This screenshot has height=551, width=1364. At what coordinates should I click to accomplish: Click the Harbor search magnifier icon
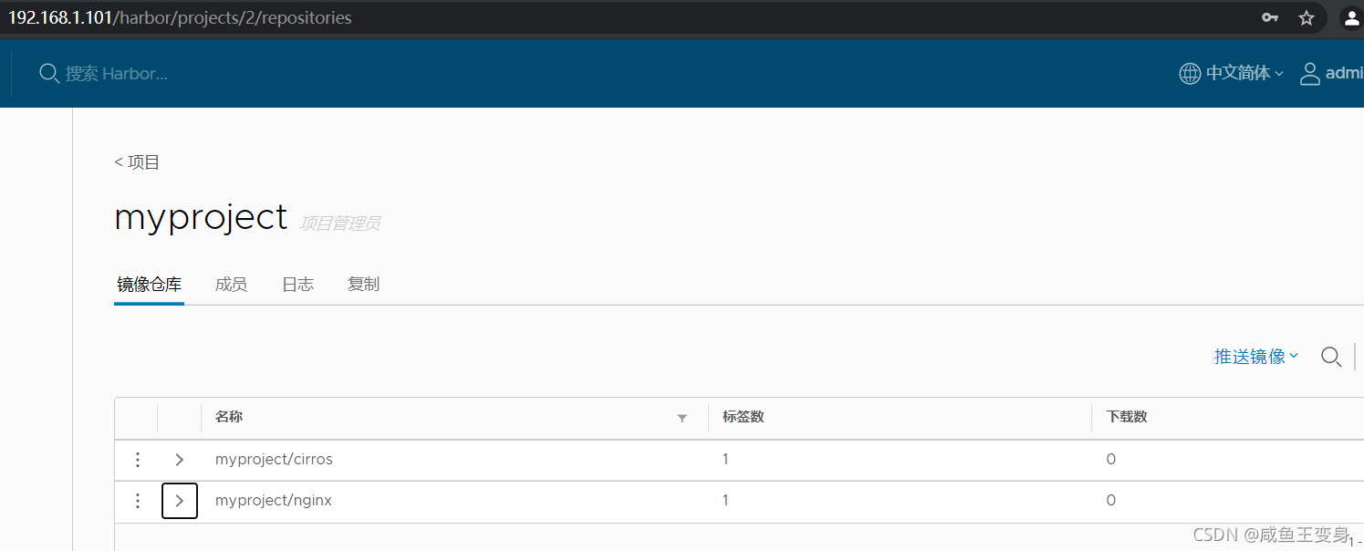pos(49,73)
